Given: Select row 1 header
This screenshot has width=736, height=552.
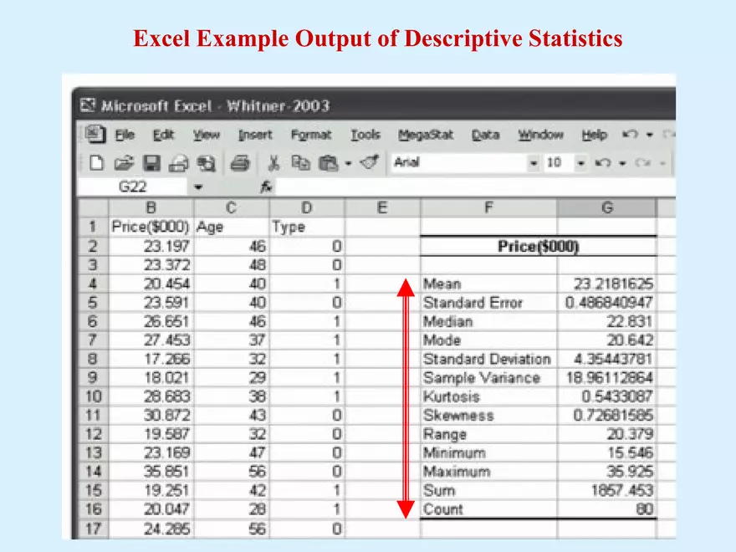Looking at the screenshot, I should [93, 227].
